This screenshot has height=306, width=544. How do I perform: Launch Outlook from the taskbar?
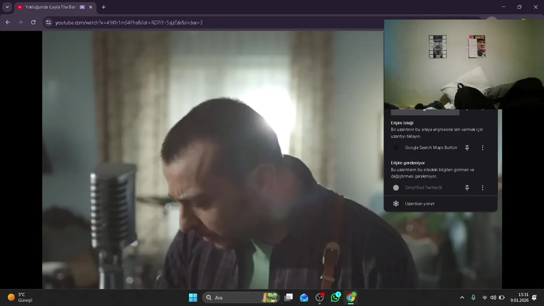pyautogui.click(x=304, y=297)
